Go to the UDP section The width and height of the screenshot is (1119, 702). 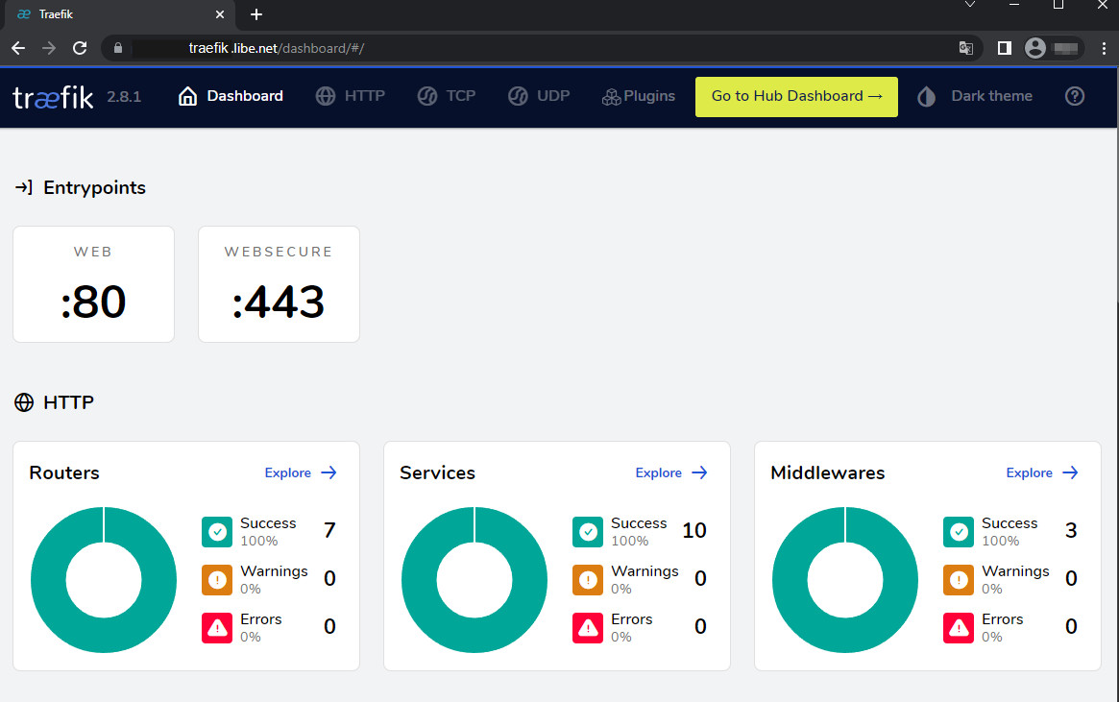(539, 96)
